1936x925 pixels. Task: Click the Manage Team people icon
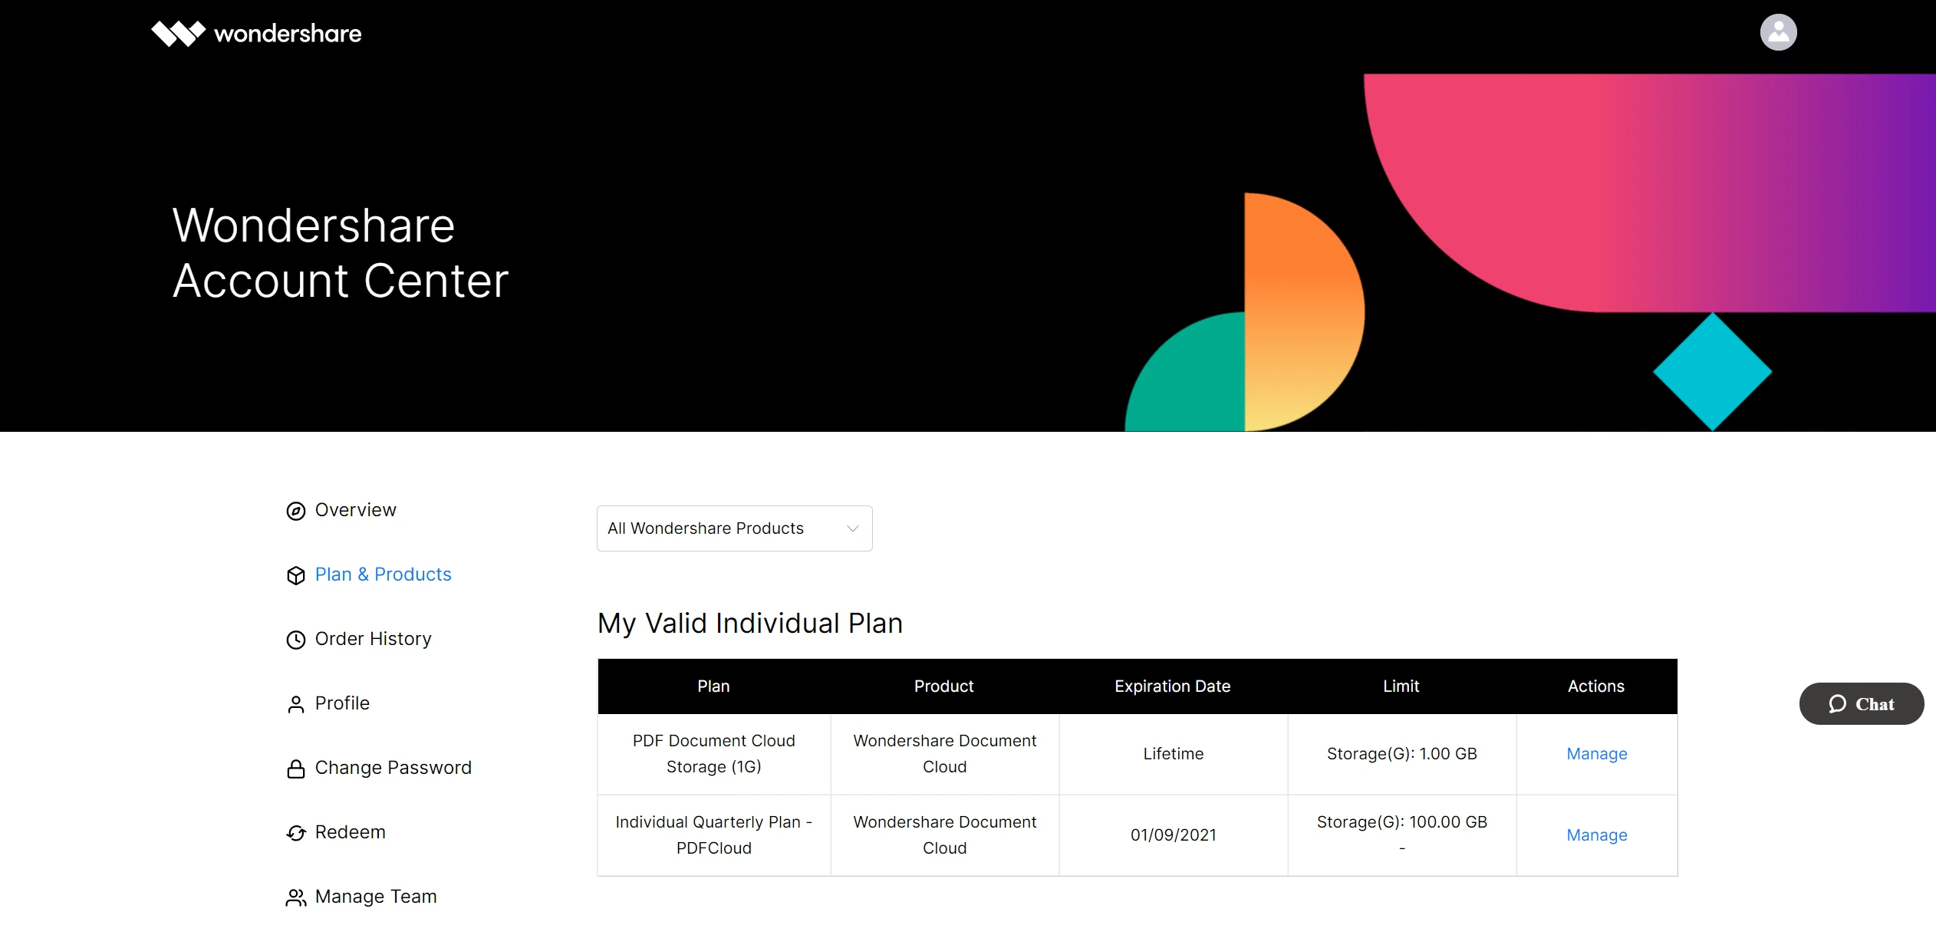click(296, 897)
